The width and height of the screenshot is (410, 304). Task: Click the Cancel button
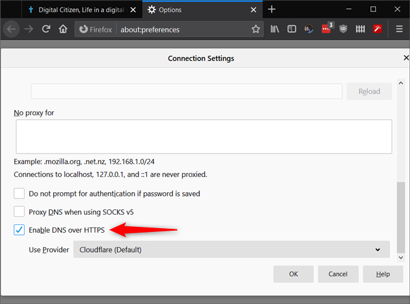click(x=338, y=274)
